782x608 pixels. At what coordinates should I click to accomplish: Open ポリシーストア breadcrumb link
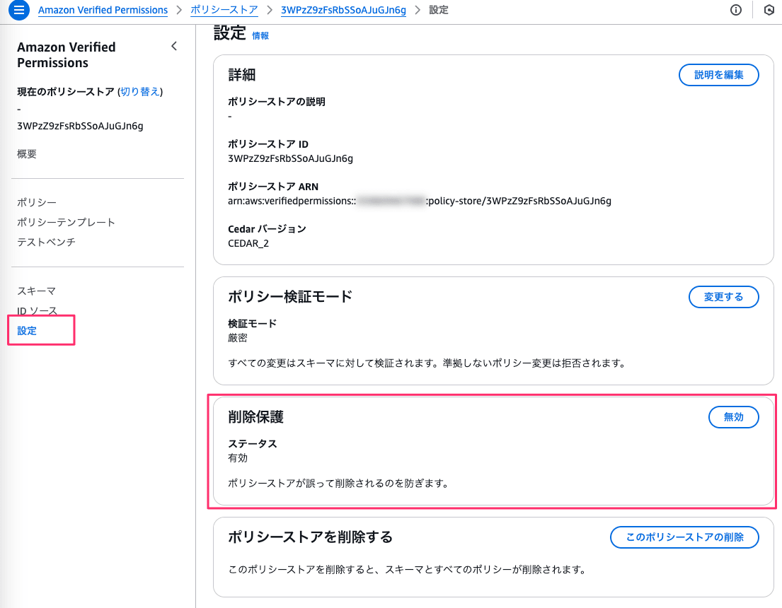[x=224, y=10]
